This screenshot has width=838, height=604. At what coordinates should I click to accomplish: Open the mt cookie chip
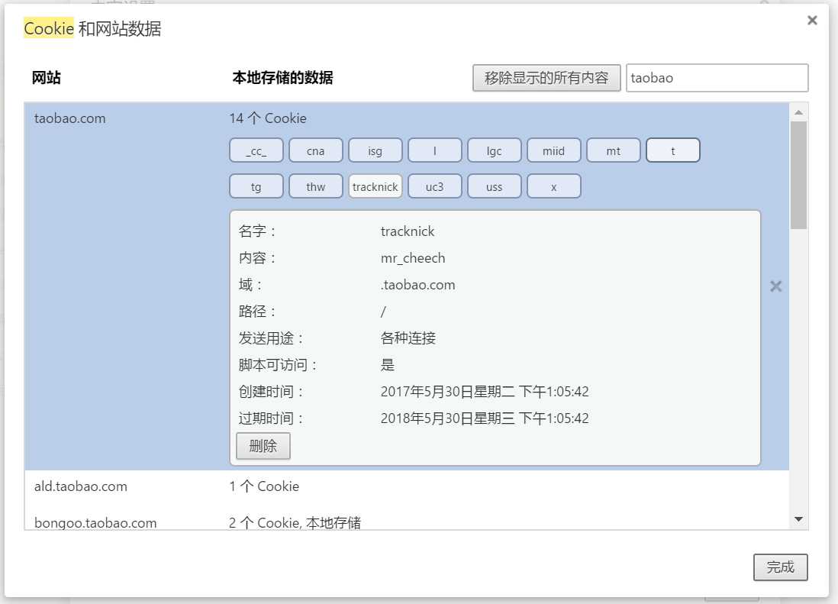point(613,150)
